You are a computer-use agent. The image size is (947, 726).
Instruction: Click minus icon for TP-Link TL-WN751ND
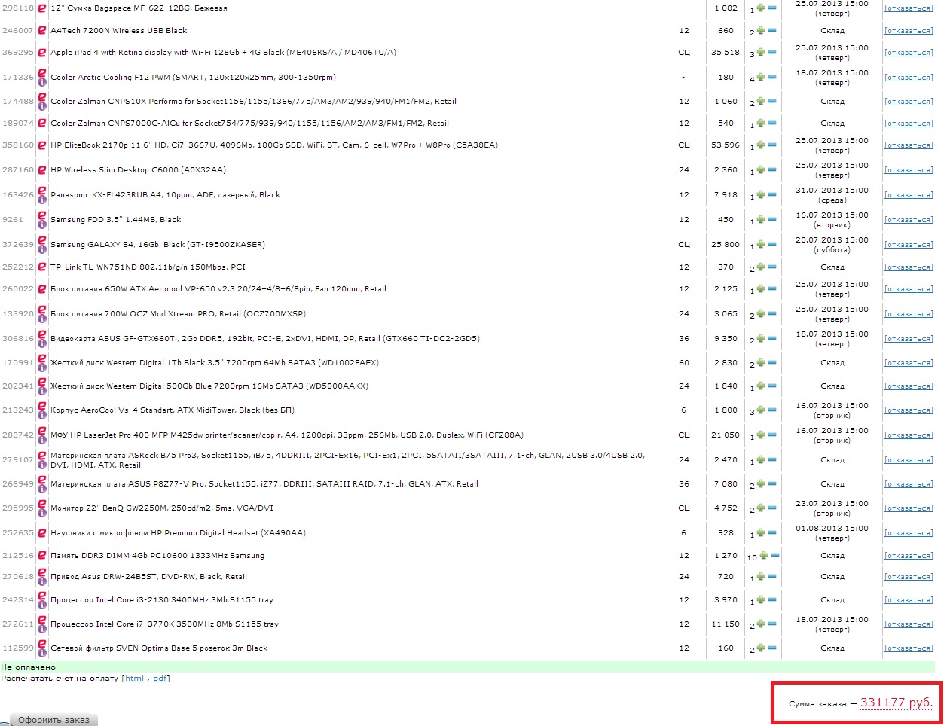click(772, 267)
